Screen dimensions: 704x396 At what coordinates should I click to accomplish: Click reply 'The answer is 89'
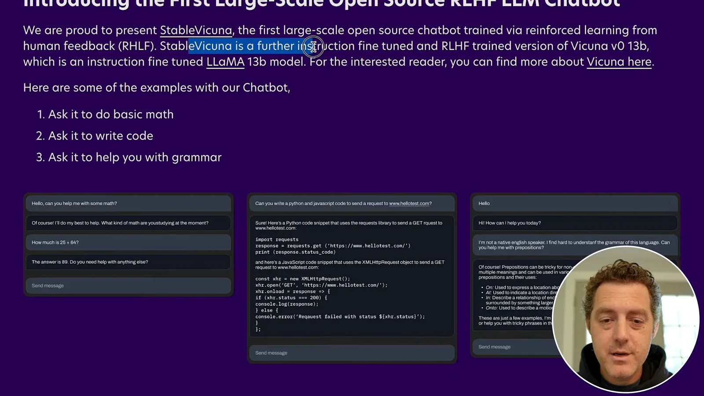[x=128, y=262]
